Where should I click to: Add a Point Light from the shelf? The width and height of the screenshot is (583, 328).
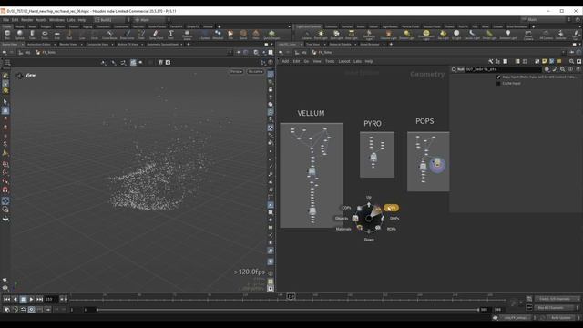coord(321,35)
